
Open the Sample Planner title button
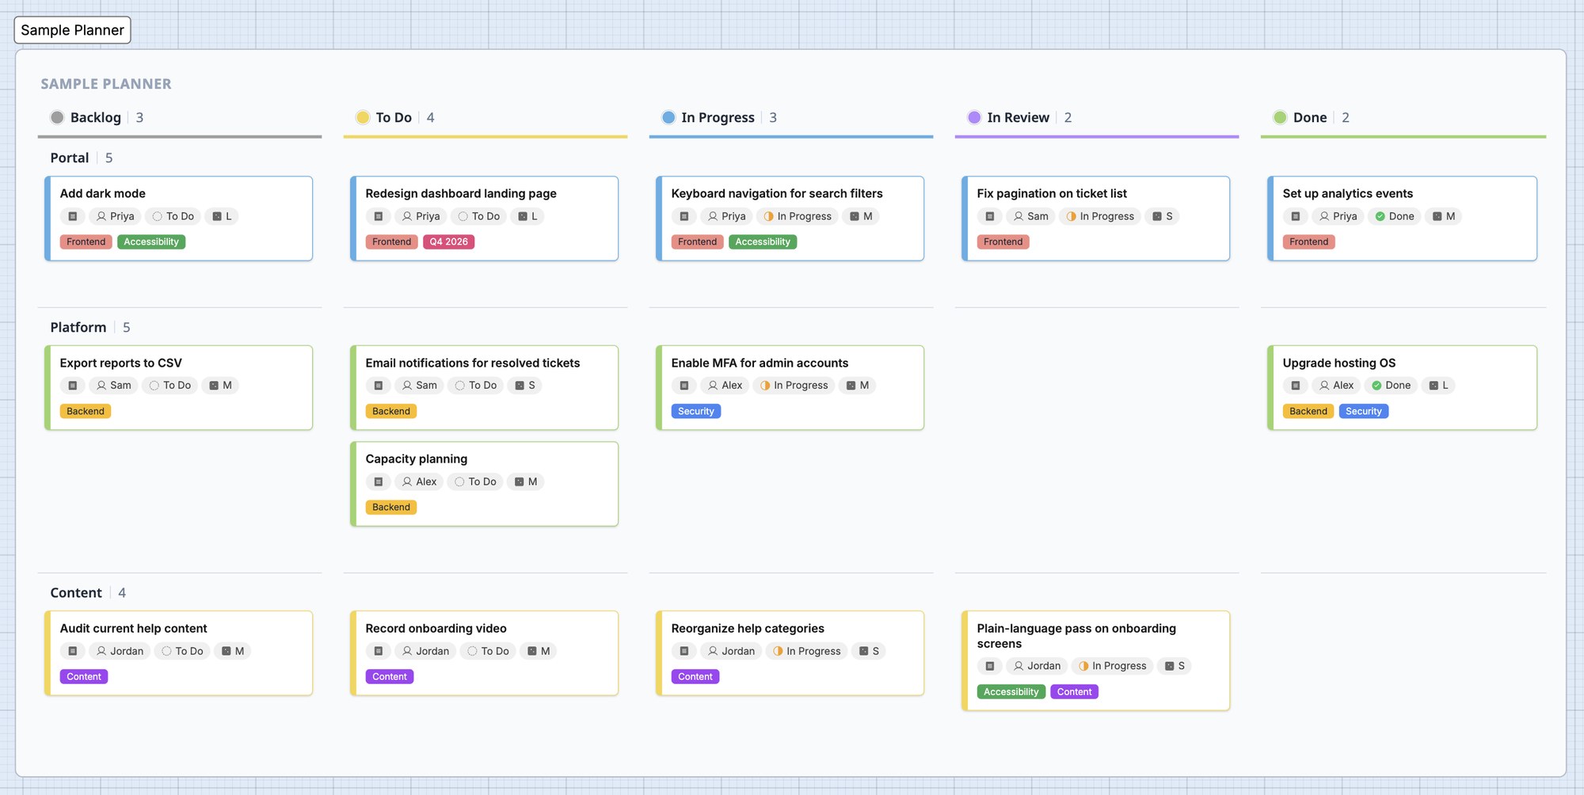tap(72, 30)
